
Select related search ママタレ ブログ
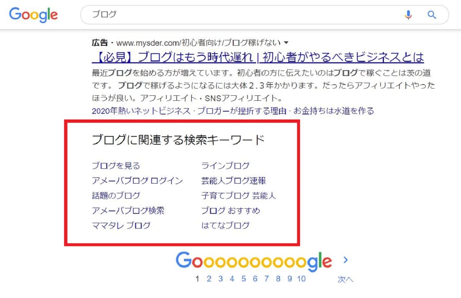tap(121, 226)
